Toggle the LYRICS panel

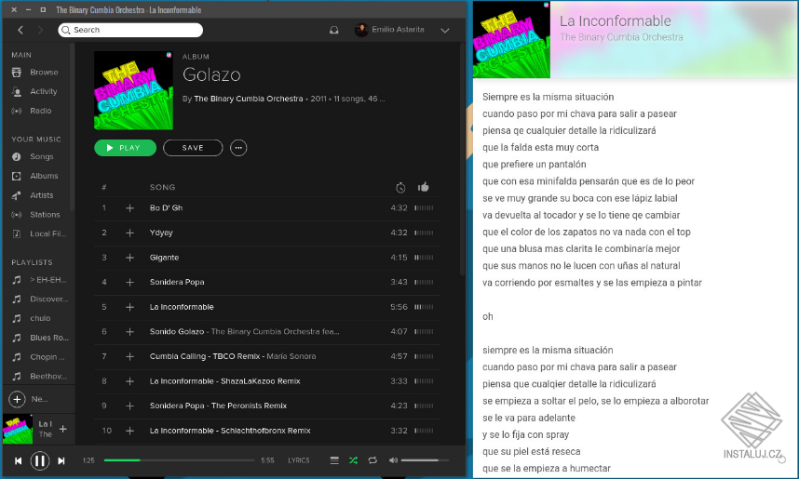coord(299,460)
